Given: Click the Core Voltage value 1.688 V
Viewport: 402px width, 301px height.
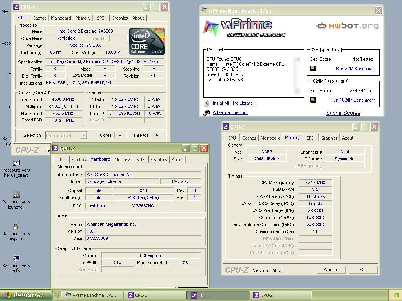Looking at the screenshot, I should (112, 52).
